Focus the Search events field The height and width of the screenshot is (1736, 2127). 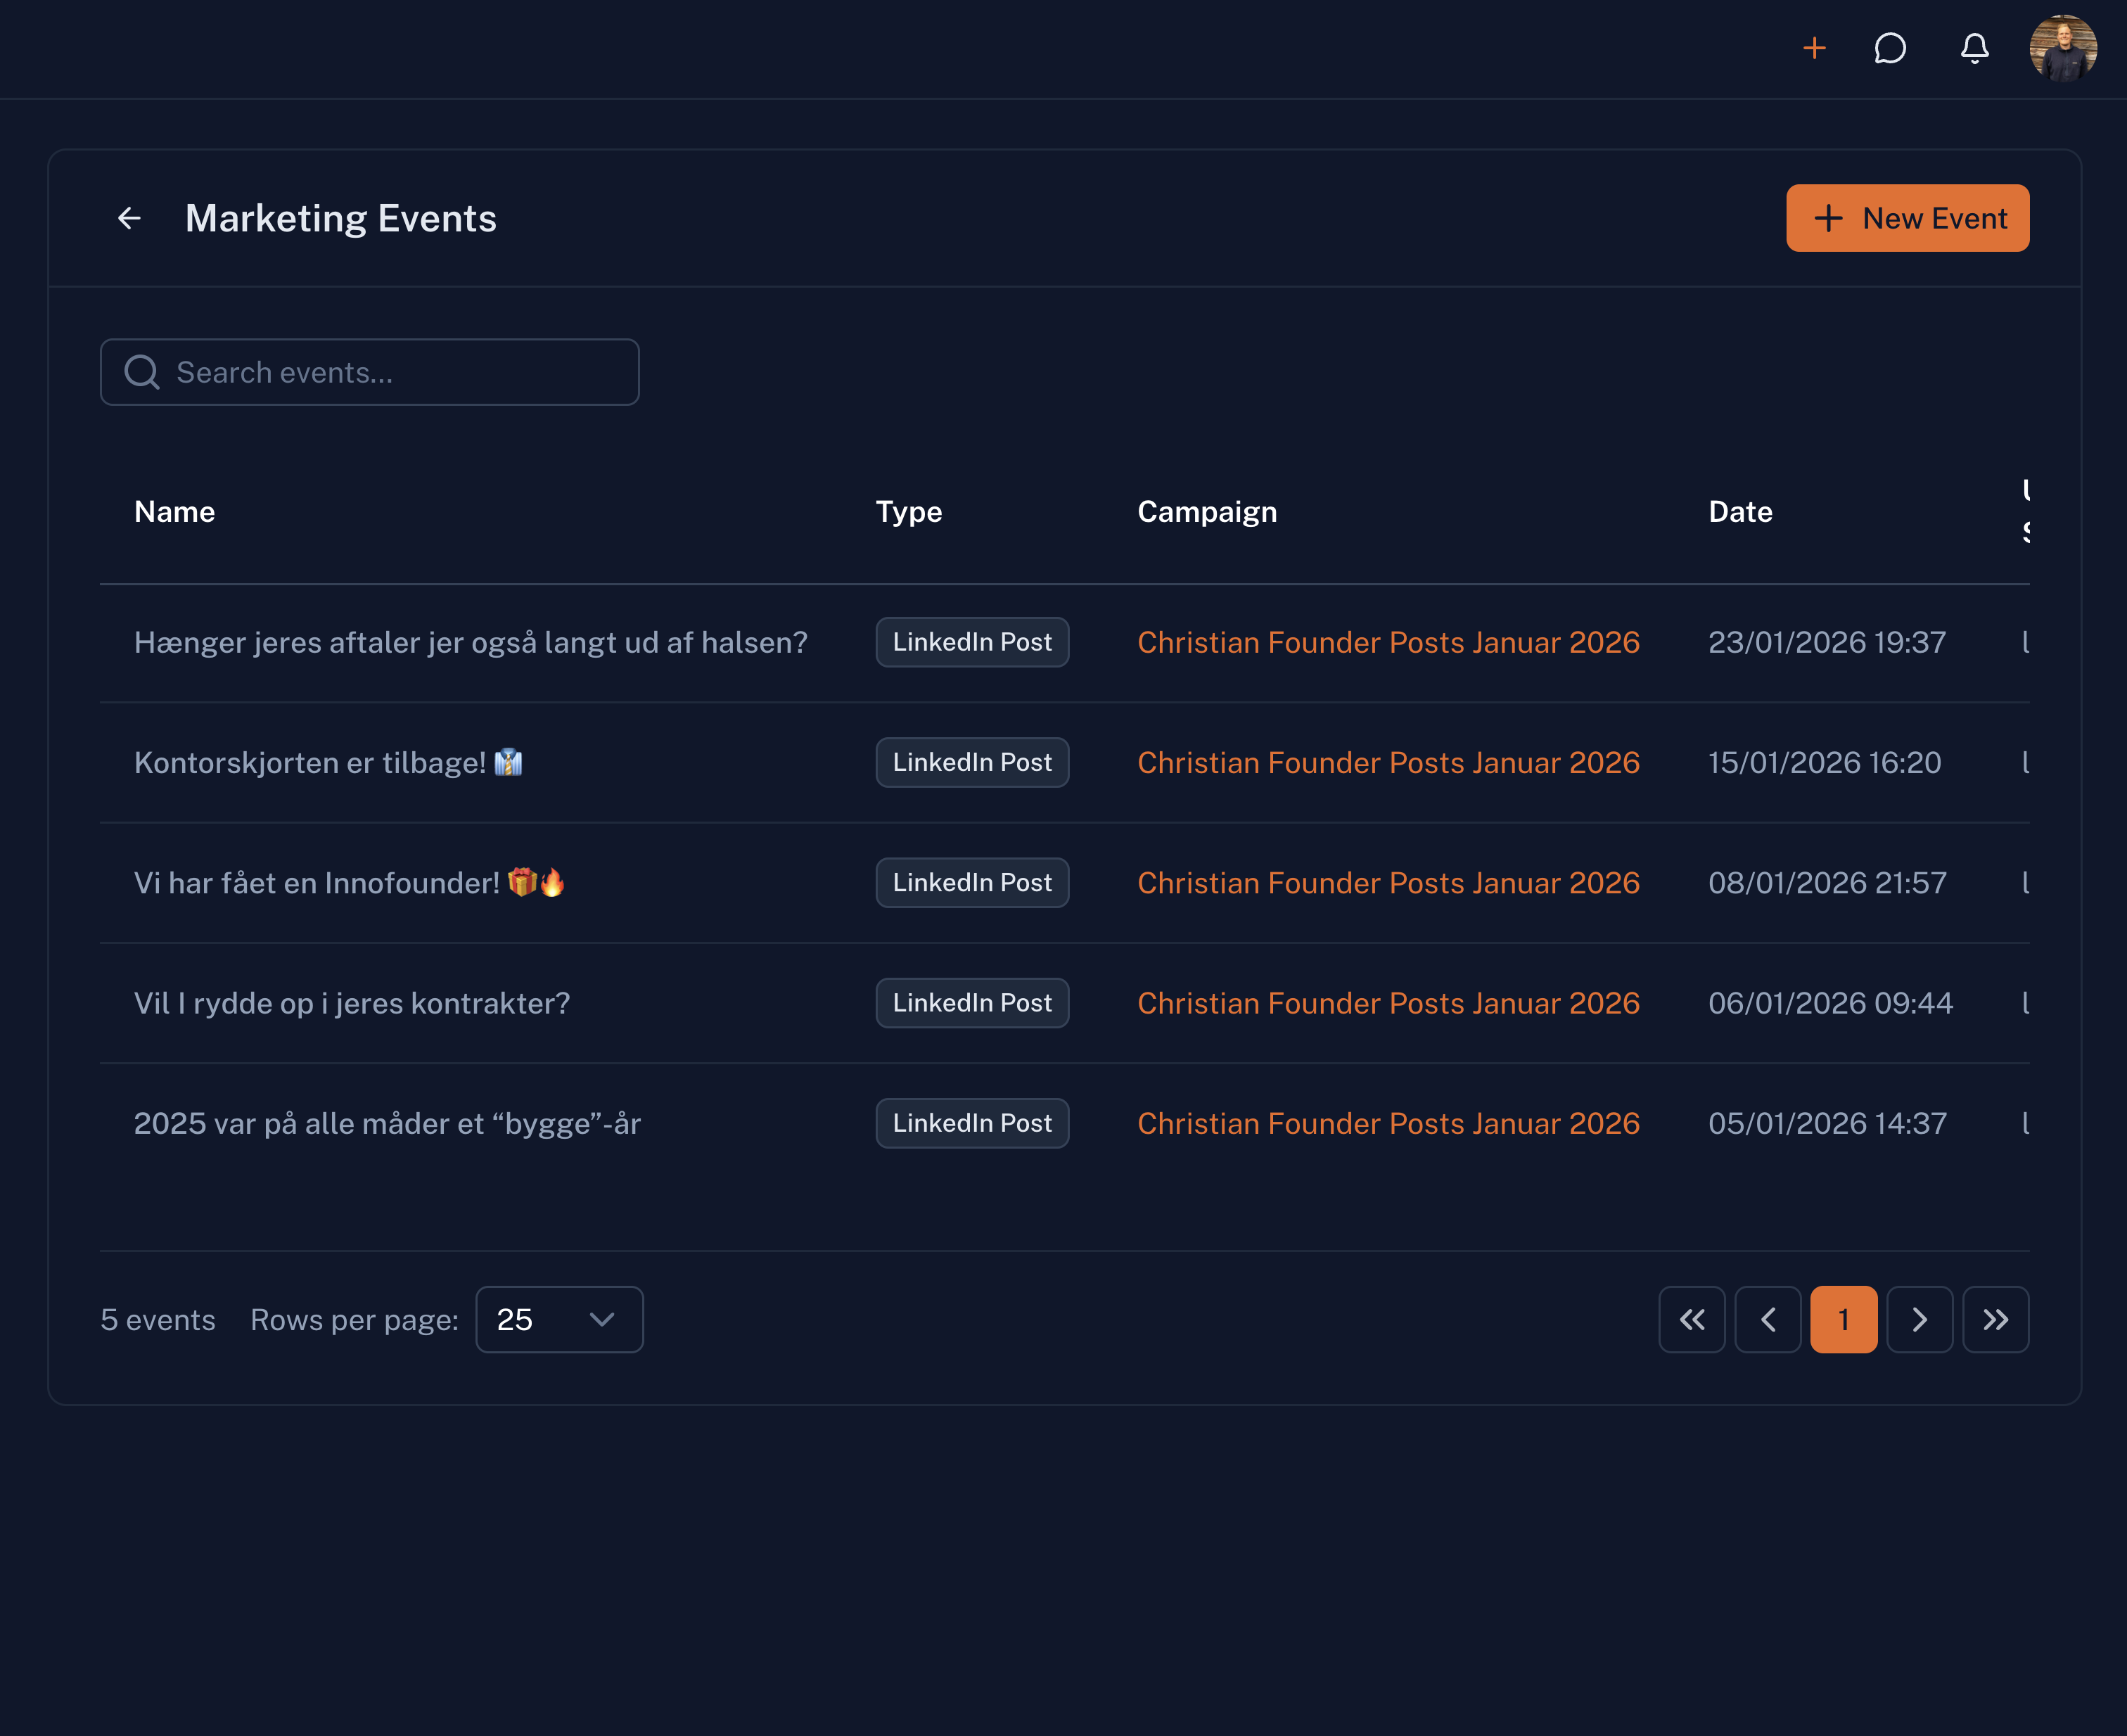coord(370,372)
